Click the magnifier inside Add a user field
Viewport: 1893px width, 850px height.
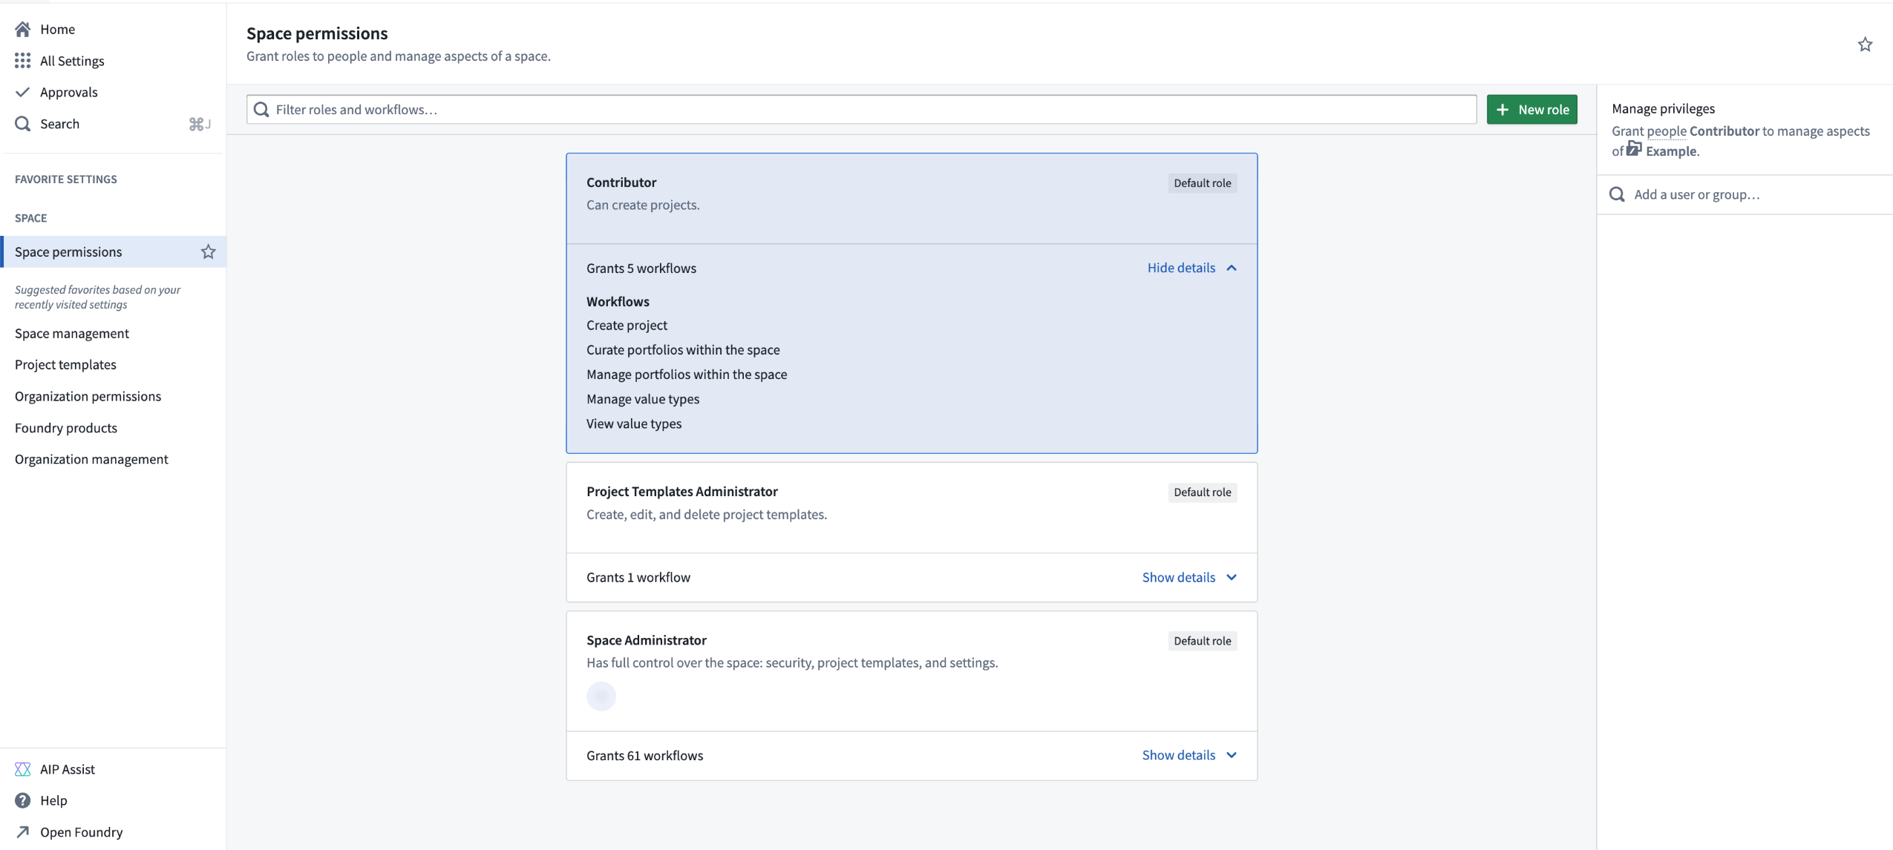coord(1617,194)
